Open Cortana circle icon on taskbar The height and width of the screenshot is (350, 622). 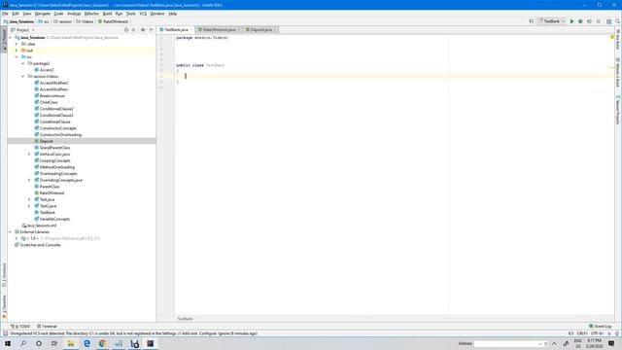pyautogui.click(x=39, y=343)
